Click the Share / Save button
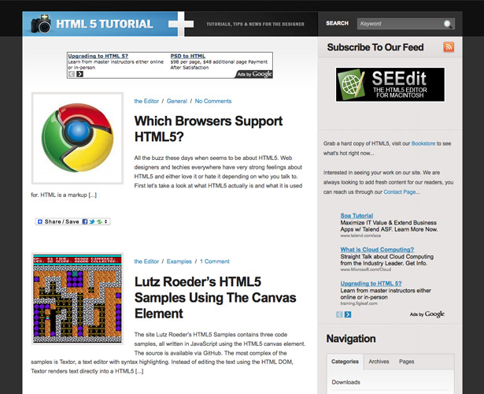Viewport: 484px width, 394px height. click(73, 221)
